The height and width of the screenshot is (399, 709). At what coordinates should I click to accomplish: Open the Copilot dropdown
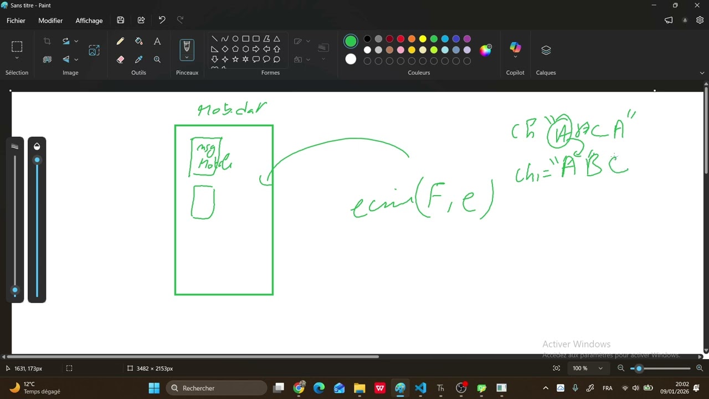515,57
